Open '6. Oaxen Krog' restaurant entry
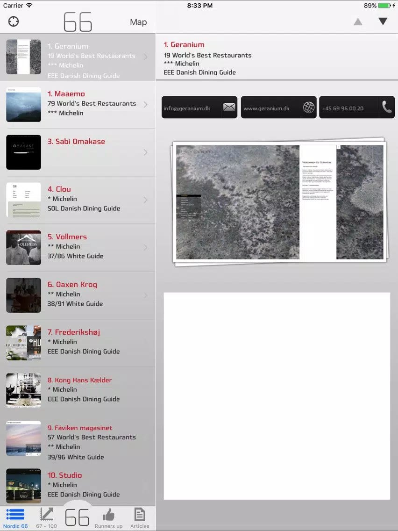Screen dimensions: 398x531 tap(78, 295)
